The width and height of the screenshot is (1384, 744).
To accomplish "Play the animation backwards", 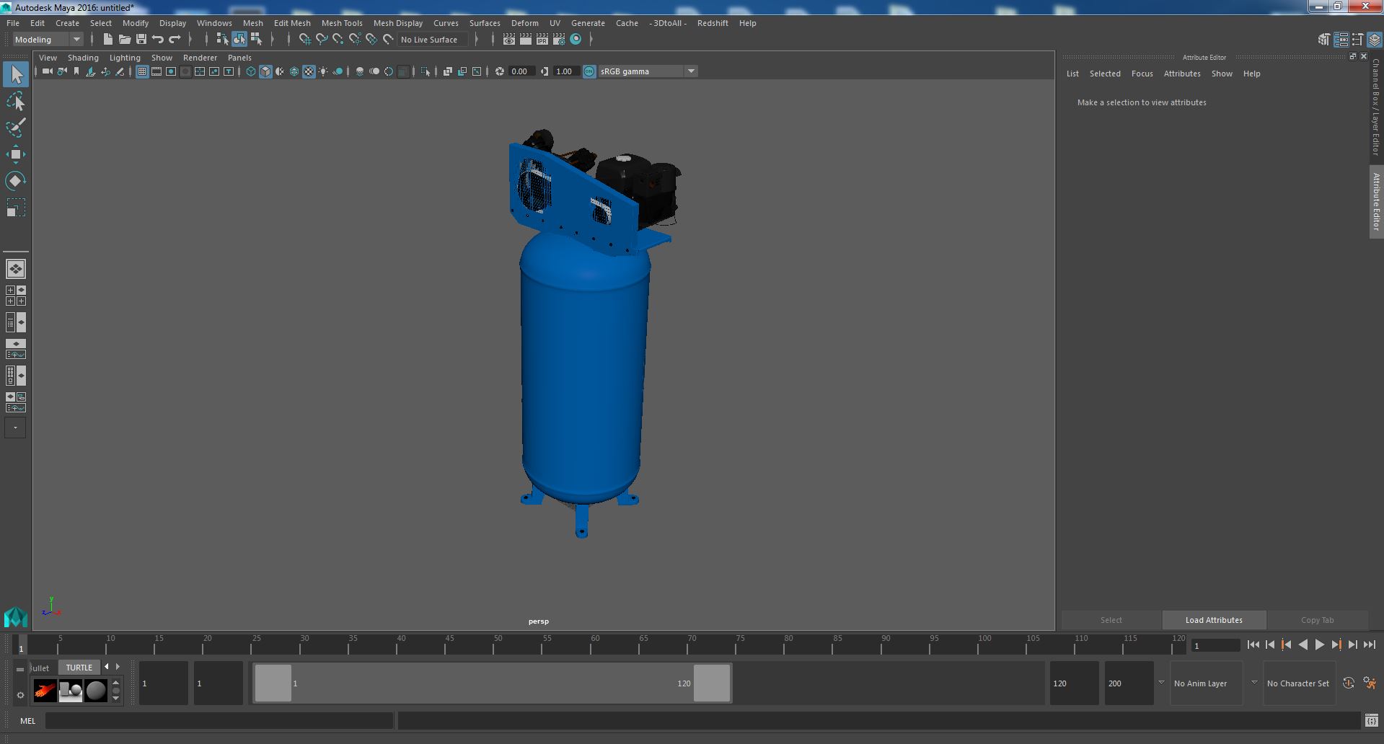I will coord(1303,645).
